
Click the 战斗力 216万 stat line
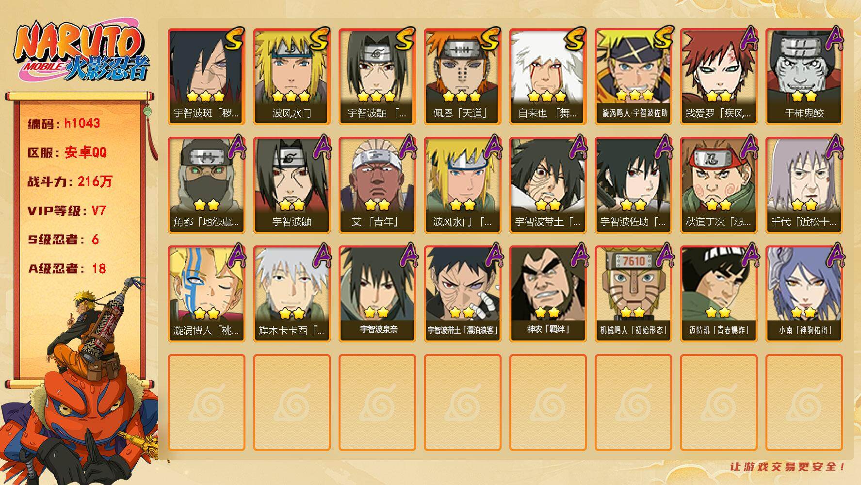tap(70, 181)
